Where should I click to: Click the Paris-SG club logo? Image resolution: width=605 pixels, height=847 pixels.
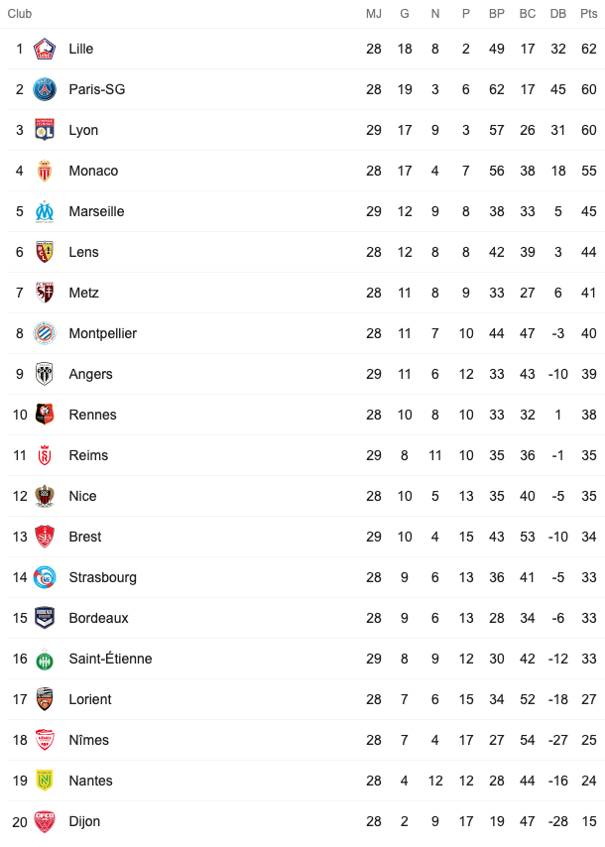(45, 89)
